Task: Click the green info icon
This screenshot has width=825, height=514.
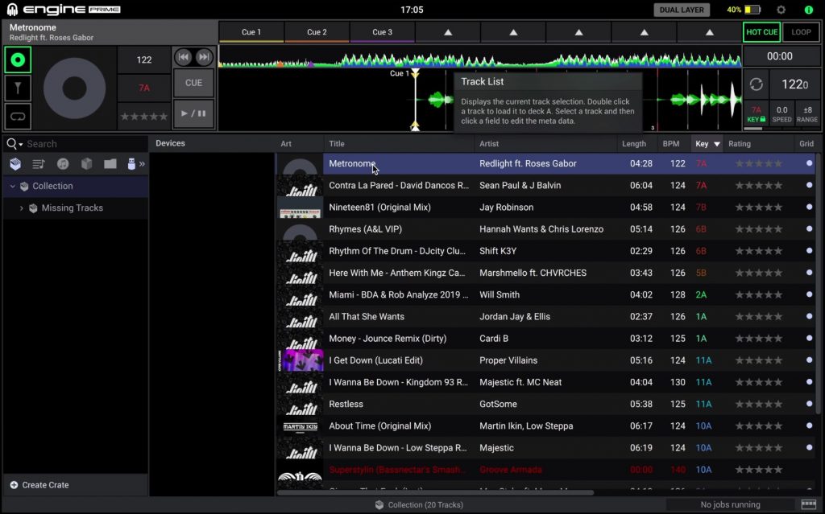Action: (x=808, y=10)
